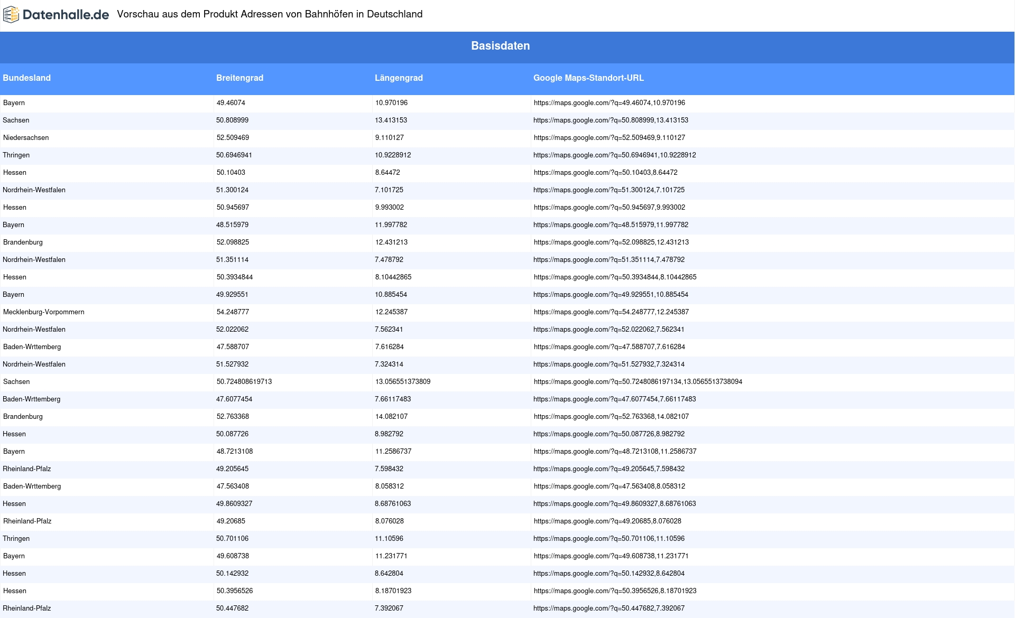Click Längengrad value 9.993002

[x=390, y=208]
